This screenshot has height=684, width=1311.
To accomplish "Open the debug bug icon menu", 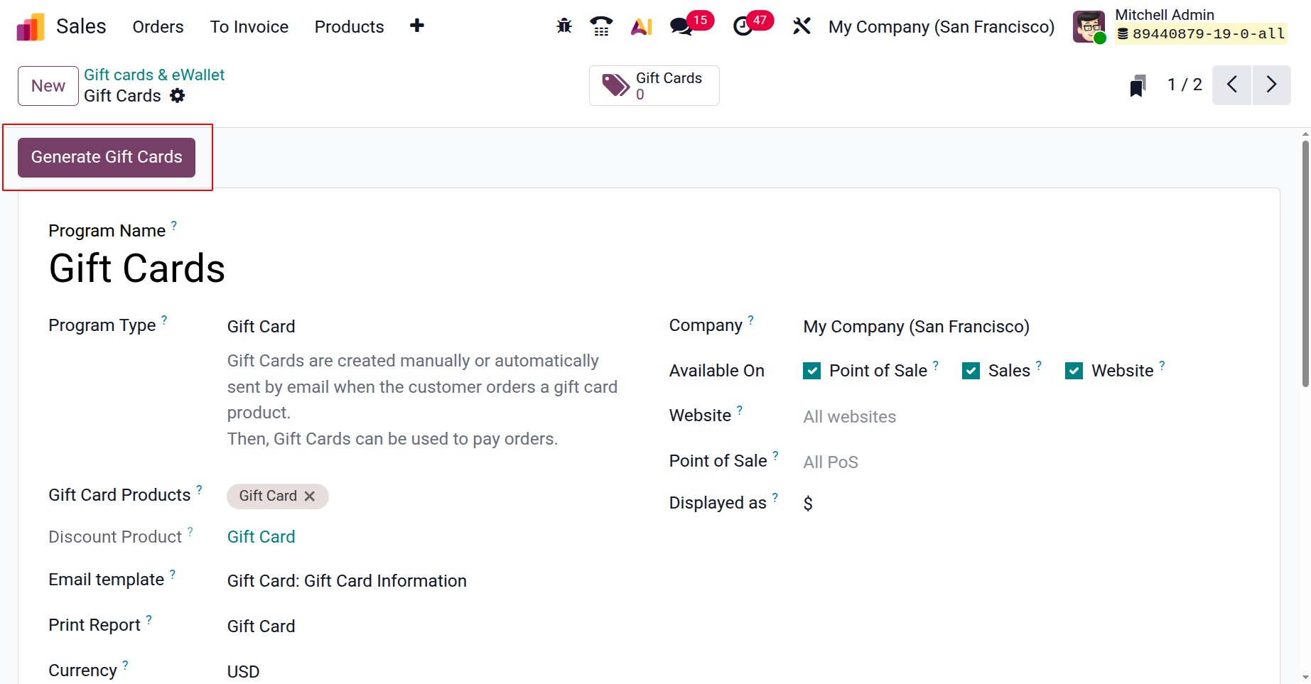I will point(564,26).
